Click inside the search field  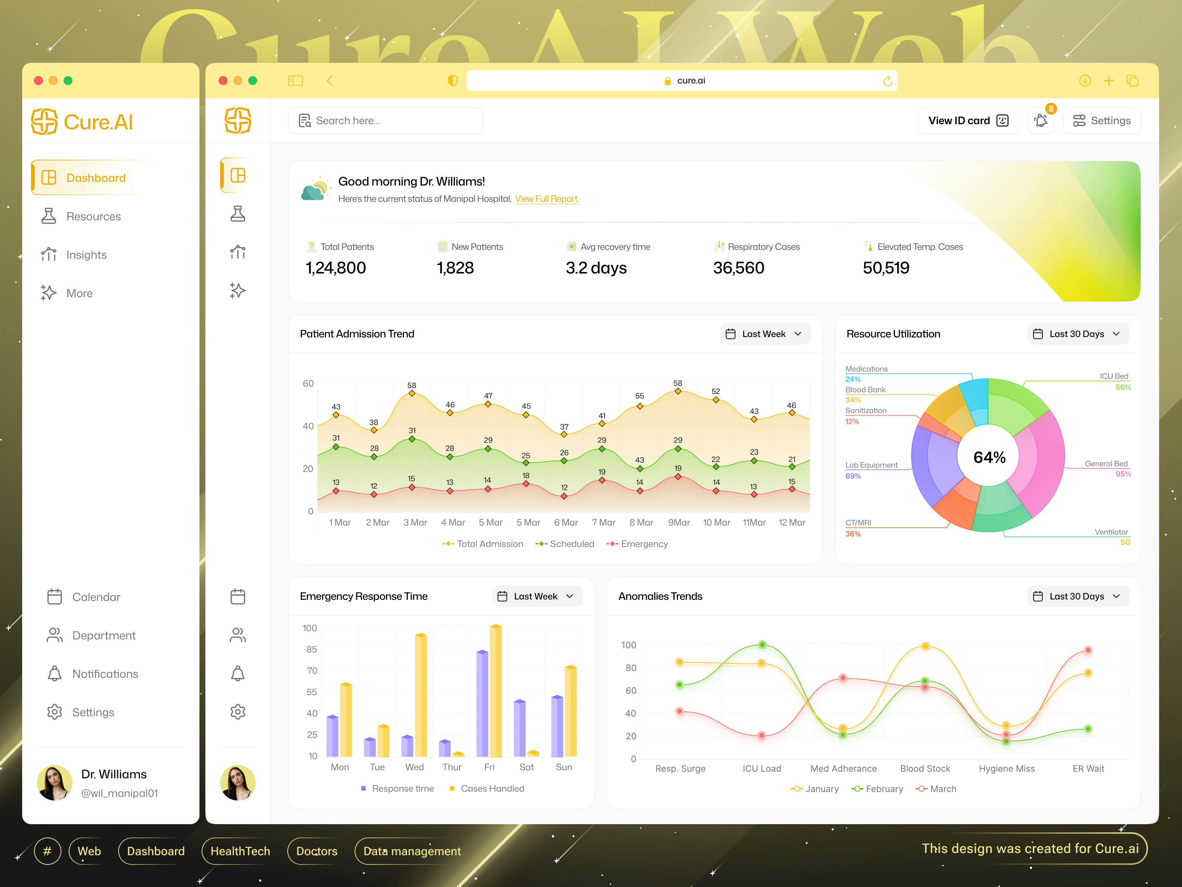point(385,120)
